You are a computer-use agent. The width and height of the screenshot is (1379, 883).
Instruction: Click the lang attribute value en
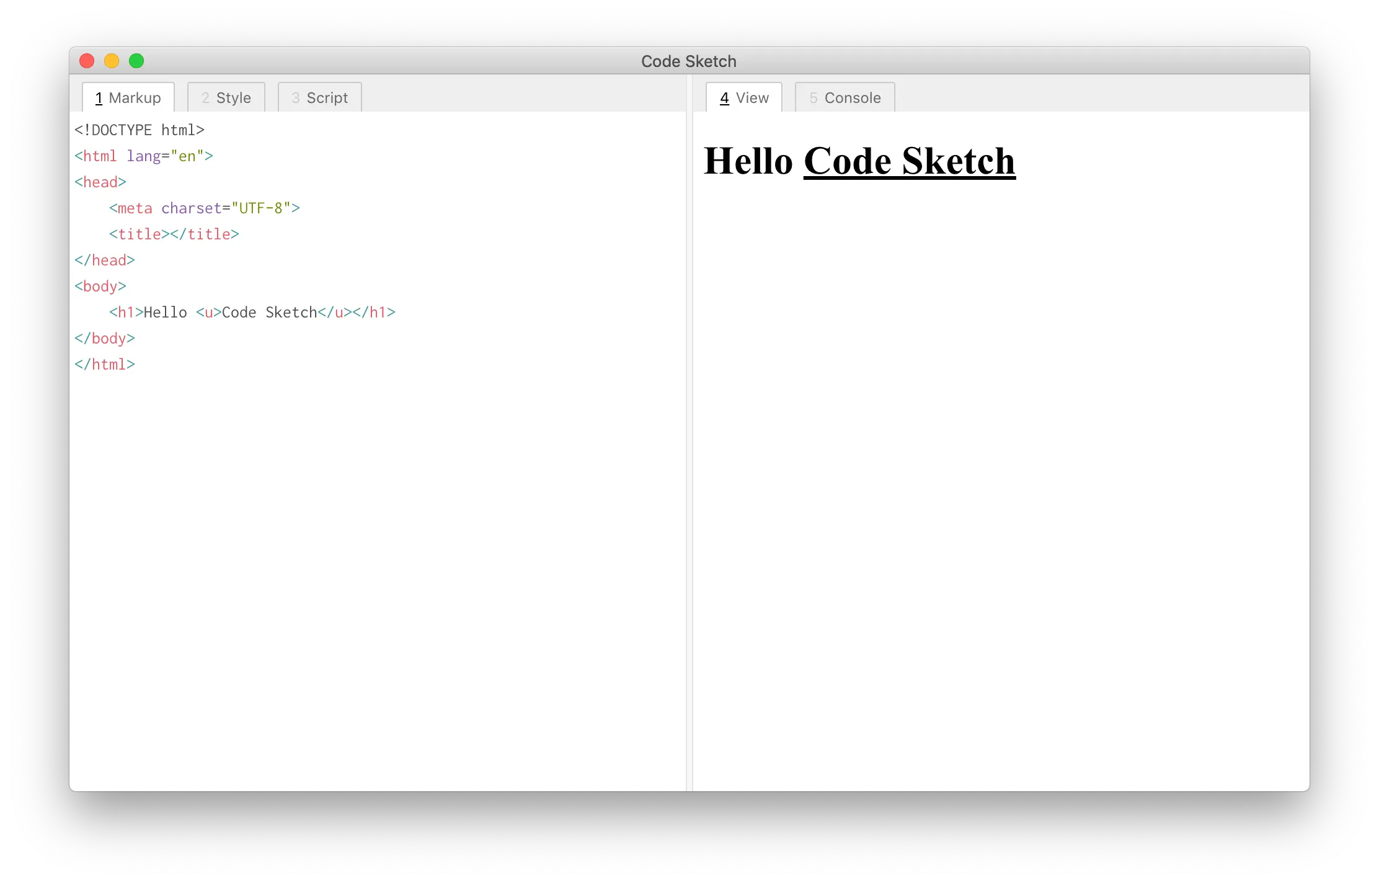(188, 156)
